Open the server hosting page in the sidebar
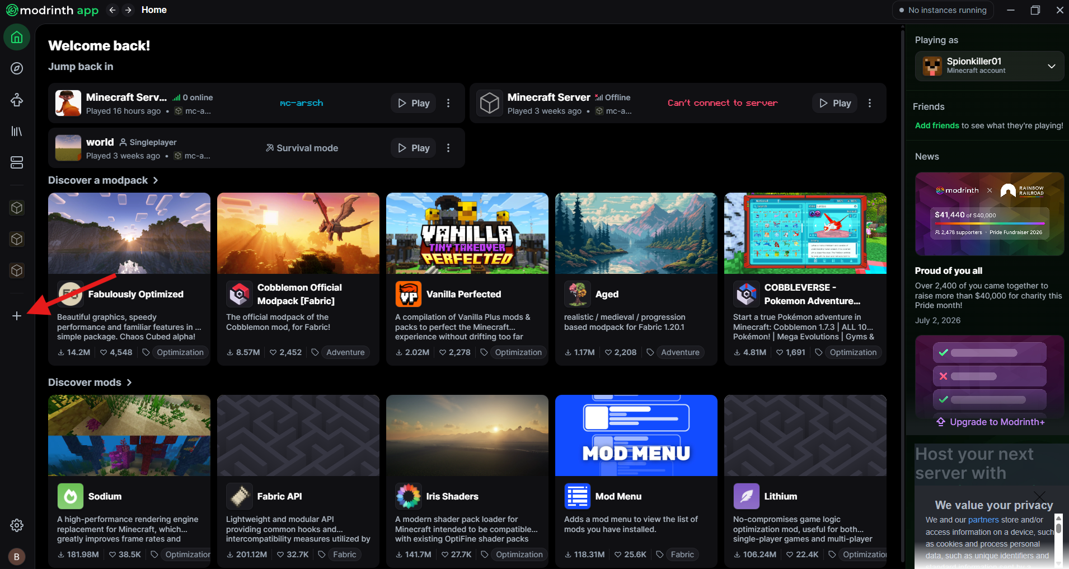Screen dimensions: 1069x569 [17, 162]
